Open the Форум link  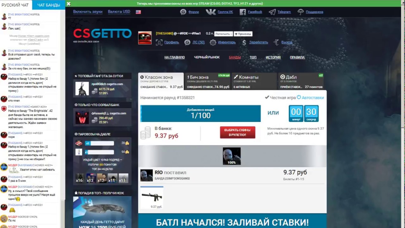click(x=193, y=12)
